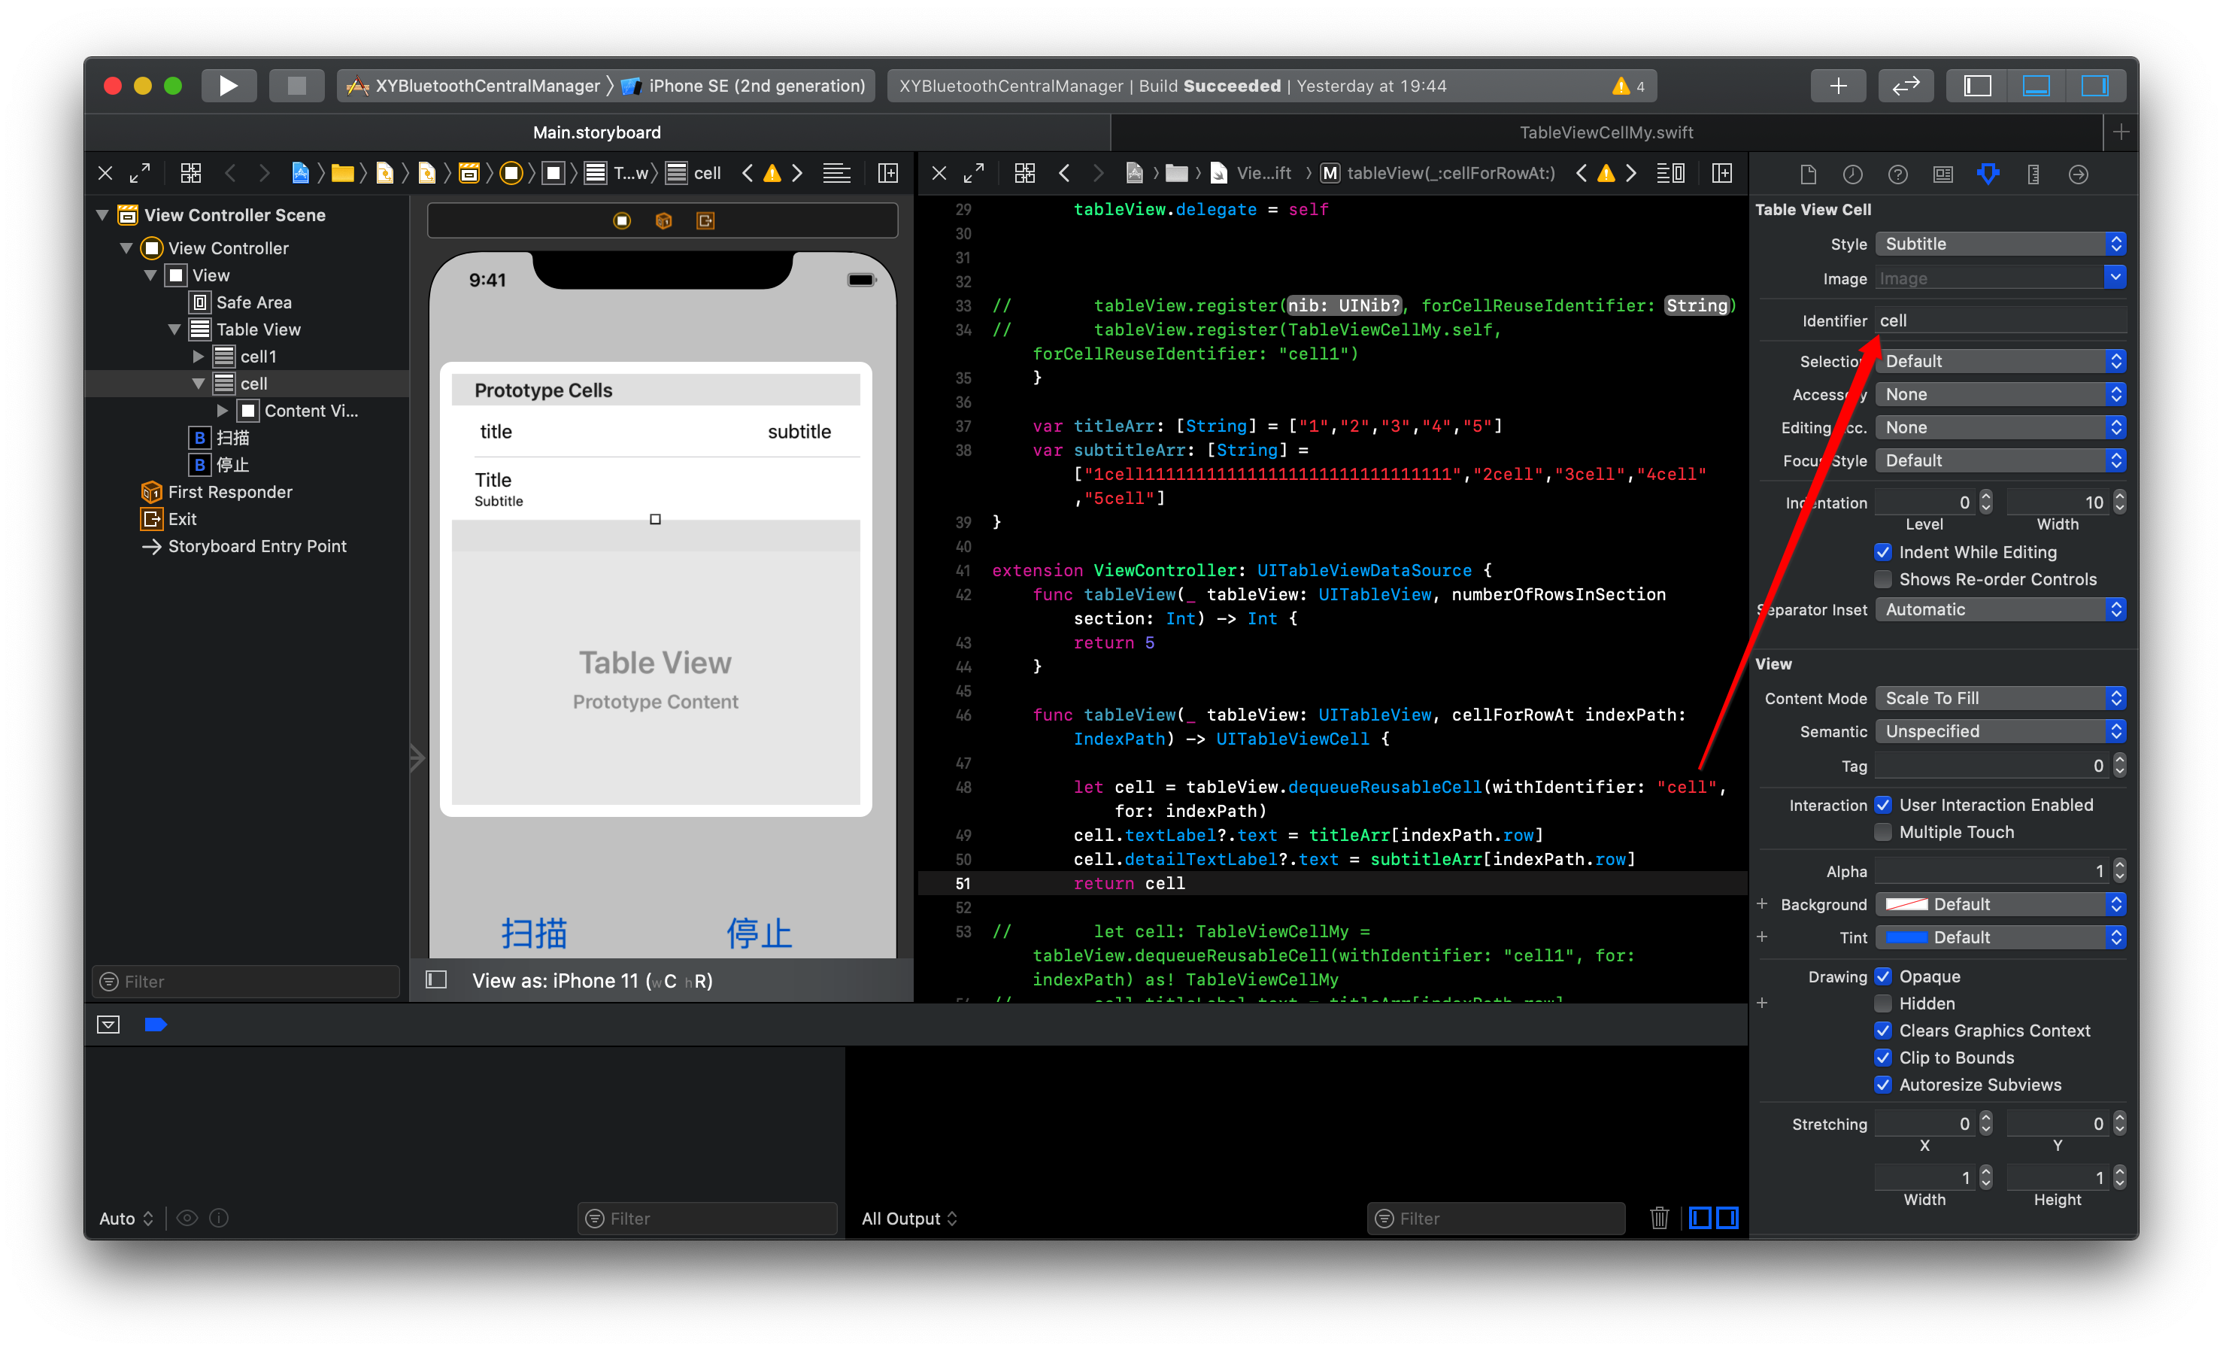Open the Quick Help inspector
This screenshot has height=1351, width=2223.
click(1897, 175)
